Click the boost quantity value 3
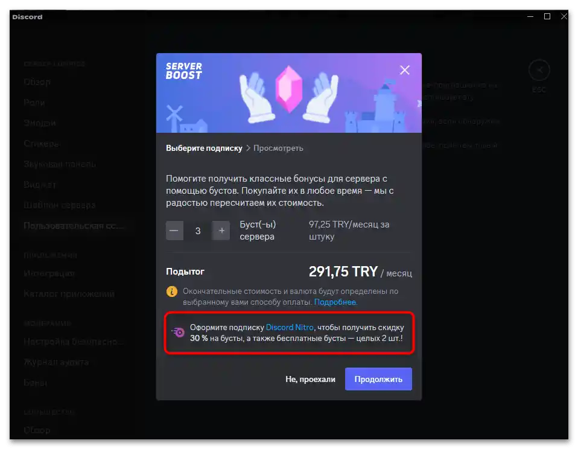578x449 pixels. tap(198, 231)
